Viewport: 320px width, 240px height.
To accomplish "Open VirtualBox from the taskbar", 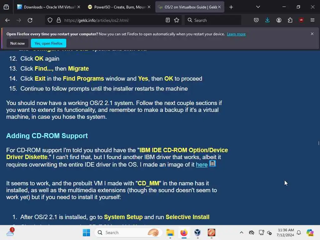I will 197,232.
